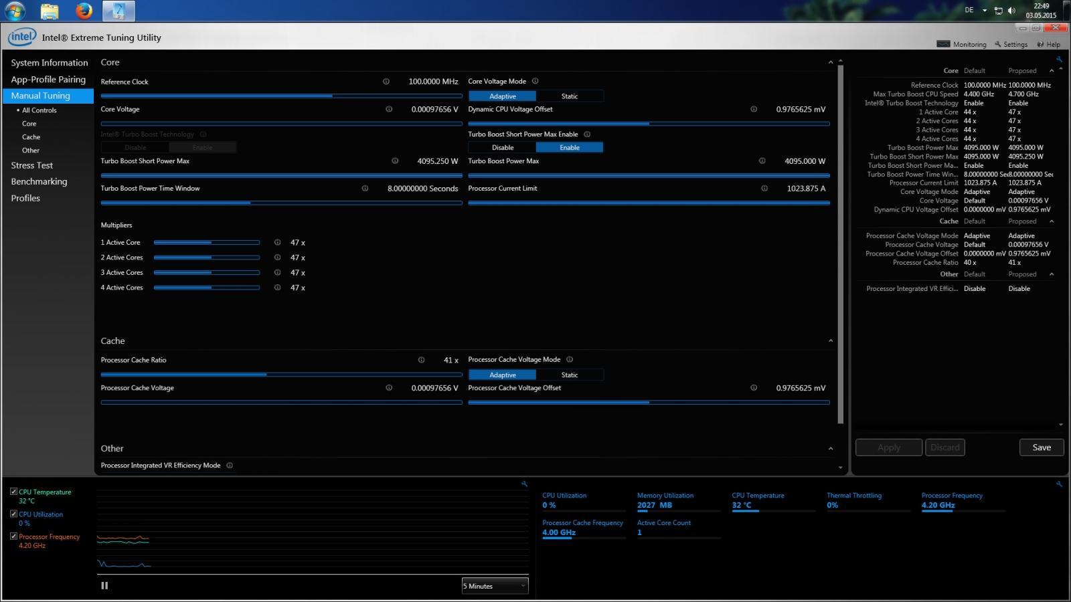Open App-Profile Pairing section
1071x602 pixels.
point(48,80)
